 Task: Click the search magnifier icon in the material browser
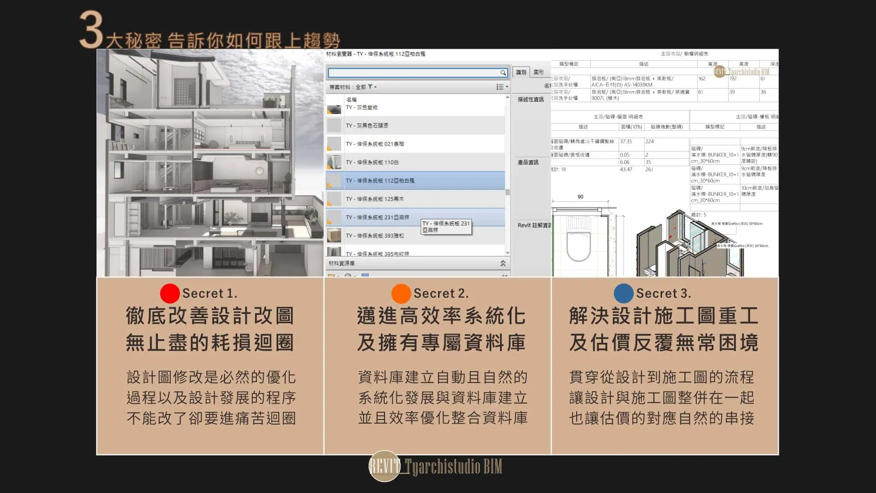point(504,73)
